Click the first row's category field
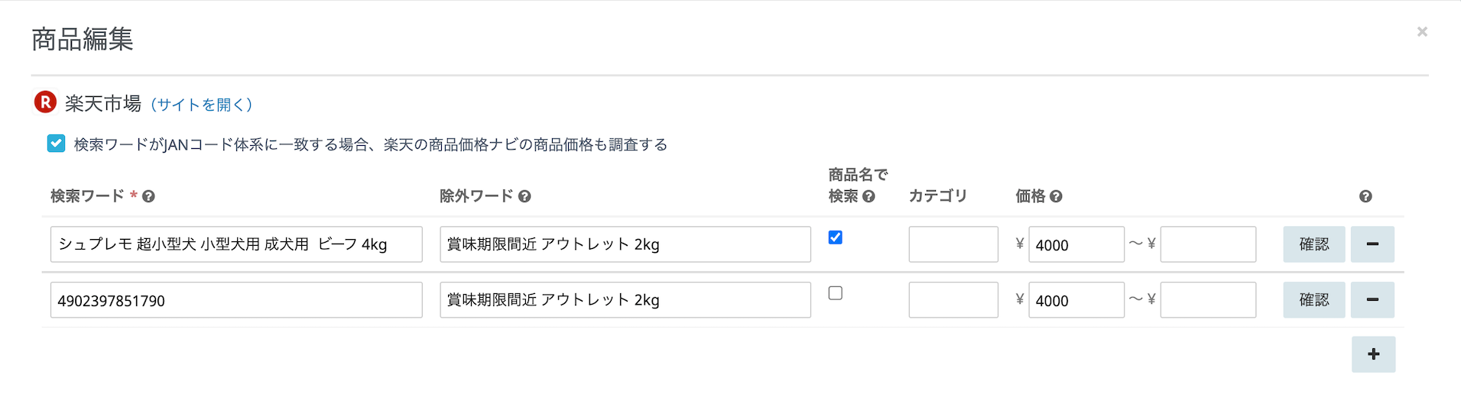This screenshot has width=1461, height=394. click(x=953, y=244)
